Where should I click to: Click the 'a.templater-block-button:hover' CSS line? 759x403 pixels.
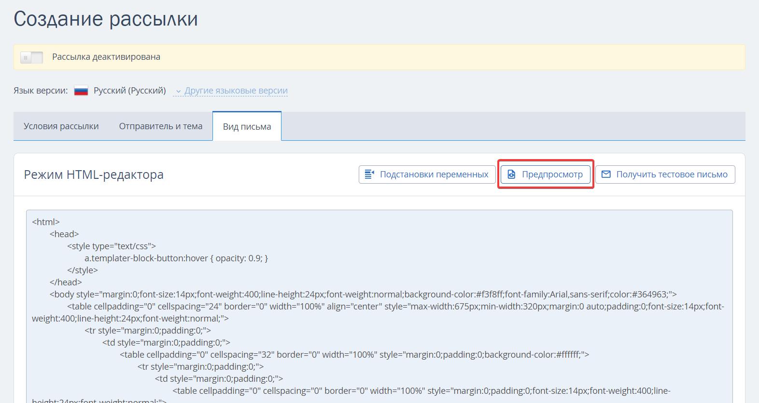click(x=176, y=258)
